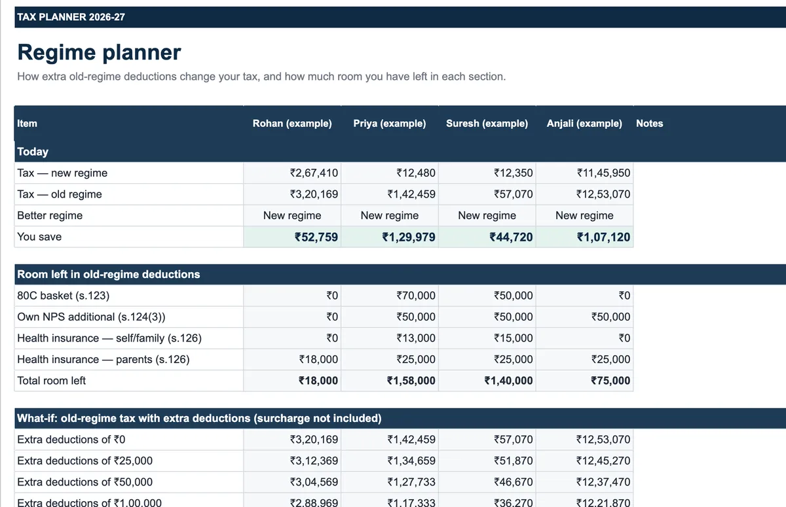Click the 'Health insurance — self/family (s.126)' label
786x507 pixels.
[x=109, y=338]
